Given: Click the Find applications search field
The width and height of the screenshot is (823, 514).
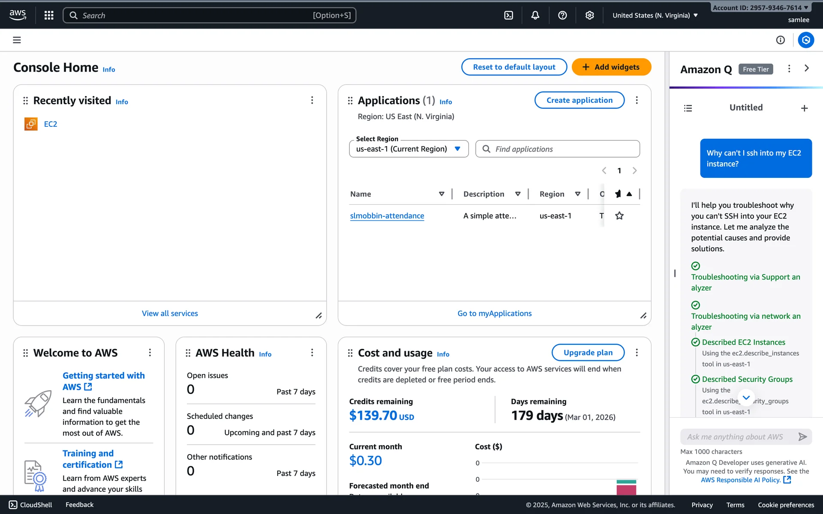Looking at the screenshot, I should (x=557, y=149).
